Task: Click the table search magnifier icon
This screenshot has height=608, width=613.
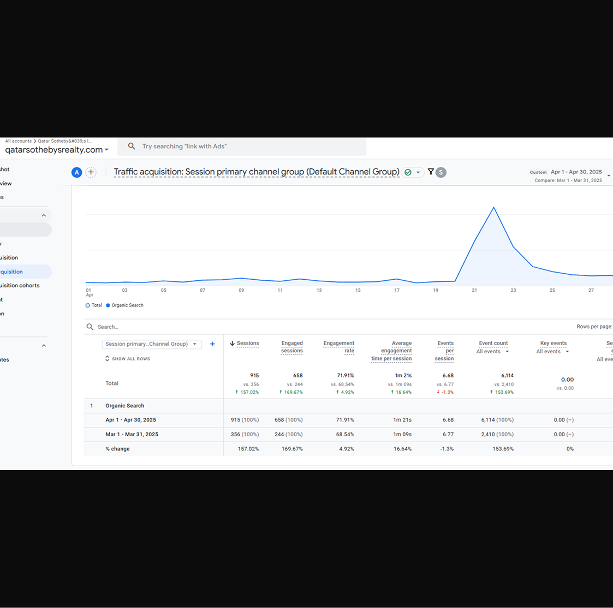Action: [90, 327]
